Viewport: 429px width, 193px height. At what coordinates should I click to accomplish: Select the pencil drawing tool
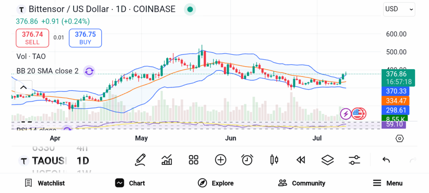pyautogui.click(x=140, y=160)
